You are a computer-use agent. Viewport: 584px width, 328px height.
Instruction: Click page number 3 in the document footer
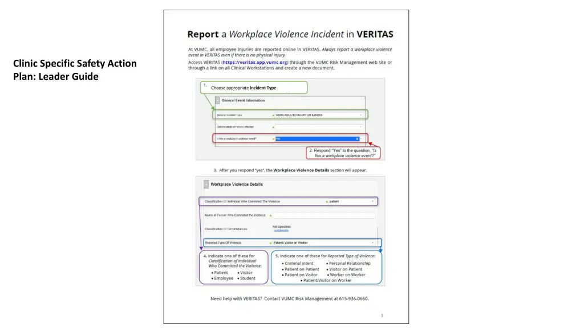pos(382,315)
